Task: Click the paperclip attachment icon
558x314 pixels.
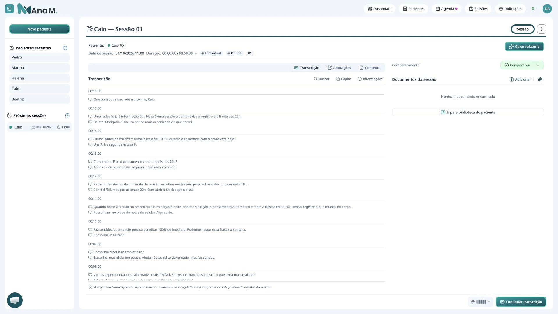Action: [x=540, y=79]
